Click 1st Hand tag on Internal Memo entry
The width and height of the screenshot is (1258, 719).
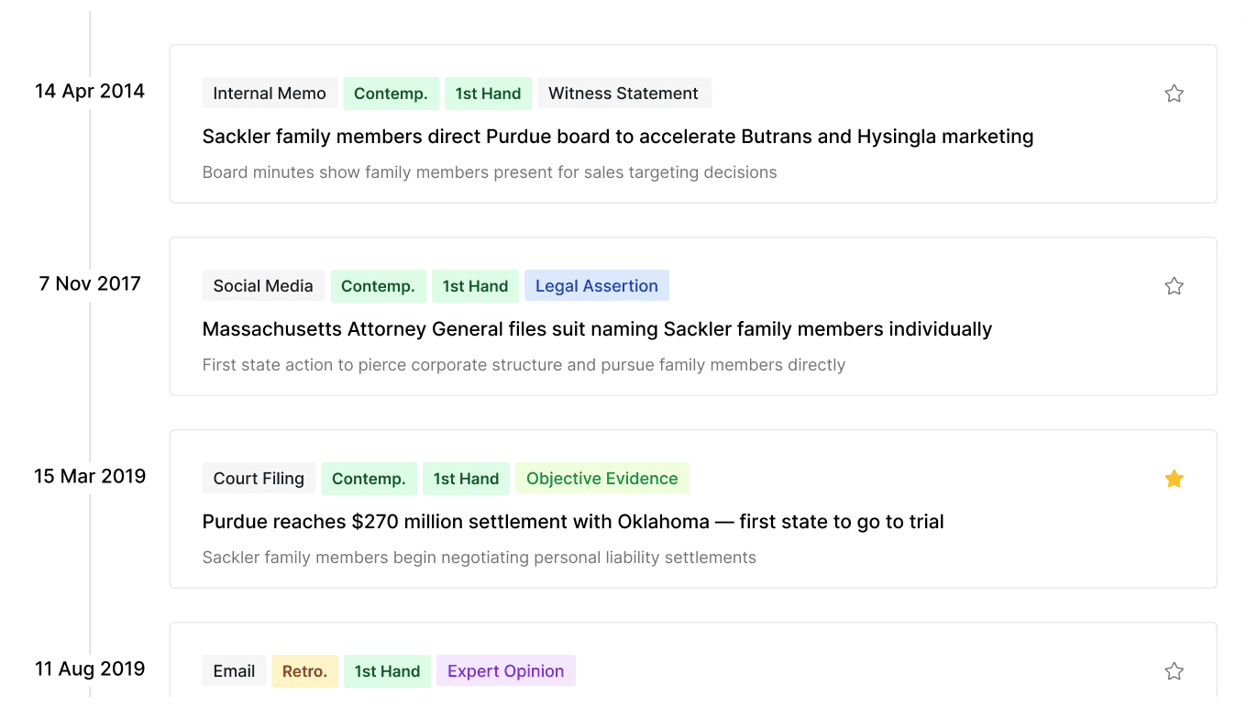[x=488, y=94]
